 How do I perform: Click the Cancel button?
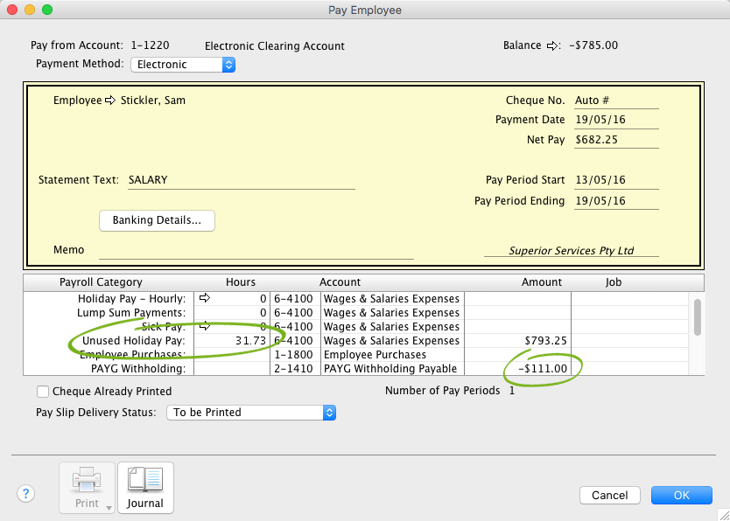coord(609,495)
